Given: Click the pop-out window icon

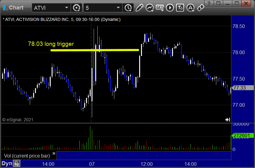Looking at the screenshot, I should pyautogui.click(x=218, y=3).
